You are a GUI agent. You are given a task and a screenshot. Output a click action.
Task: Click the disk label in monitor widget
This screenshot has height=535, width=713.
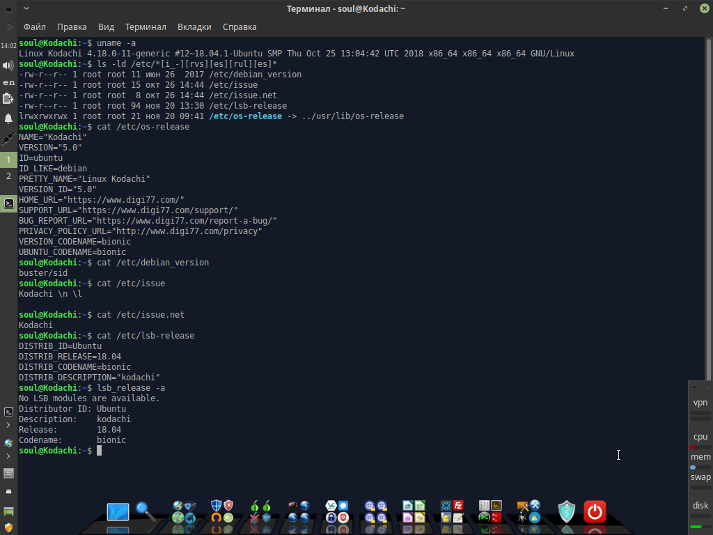pyautogui.click(x=700, y=506)
